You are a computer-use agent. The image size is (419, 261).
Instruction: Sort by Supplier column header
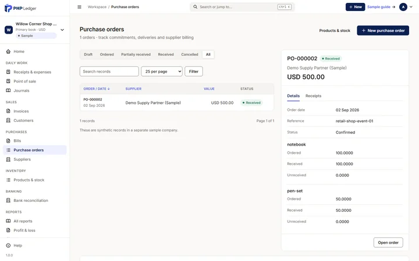click(133, 89)
